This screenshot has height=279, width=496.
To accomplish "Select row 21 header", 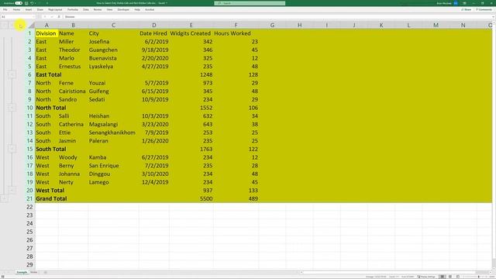I will pos(29,198).
